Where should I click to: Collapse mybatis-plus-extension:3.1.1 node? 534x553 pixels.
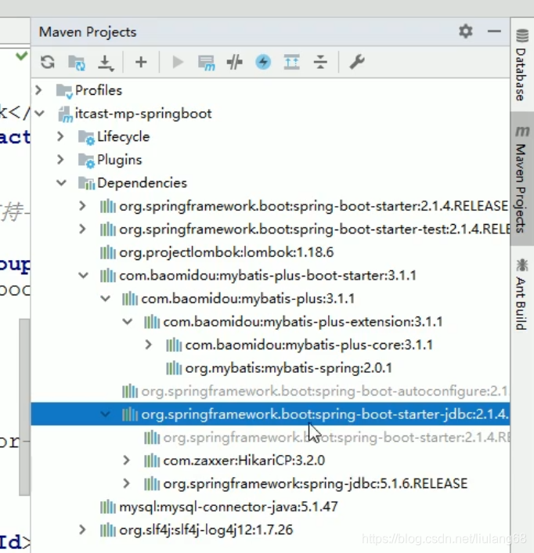128,322
